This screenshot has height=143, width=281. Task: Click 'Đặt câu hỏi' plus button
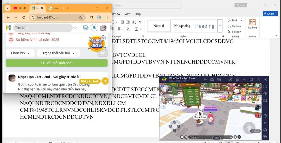point(105,81)
